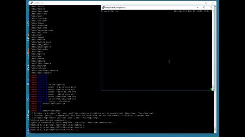Image resolution: width=245 pixels, height=137 pixels.
Task: Click the 'Invalid Repository Location' warning line
Action: point(64,118)
